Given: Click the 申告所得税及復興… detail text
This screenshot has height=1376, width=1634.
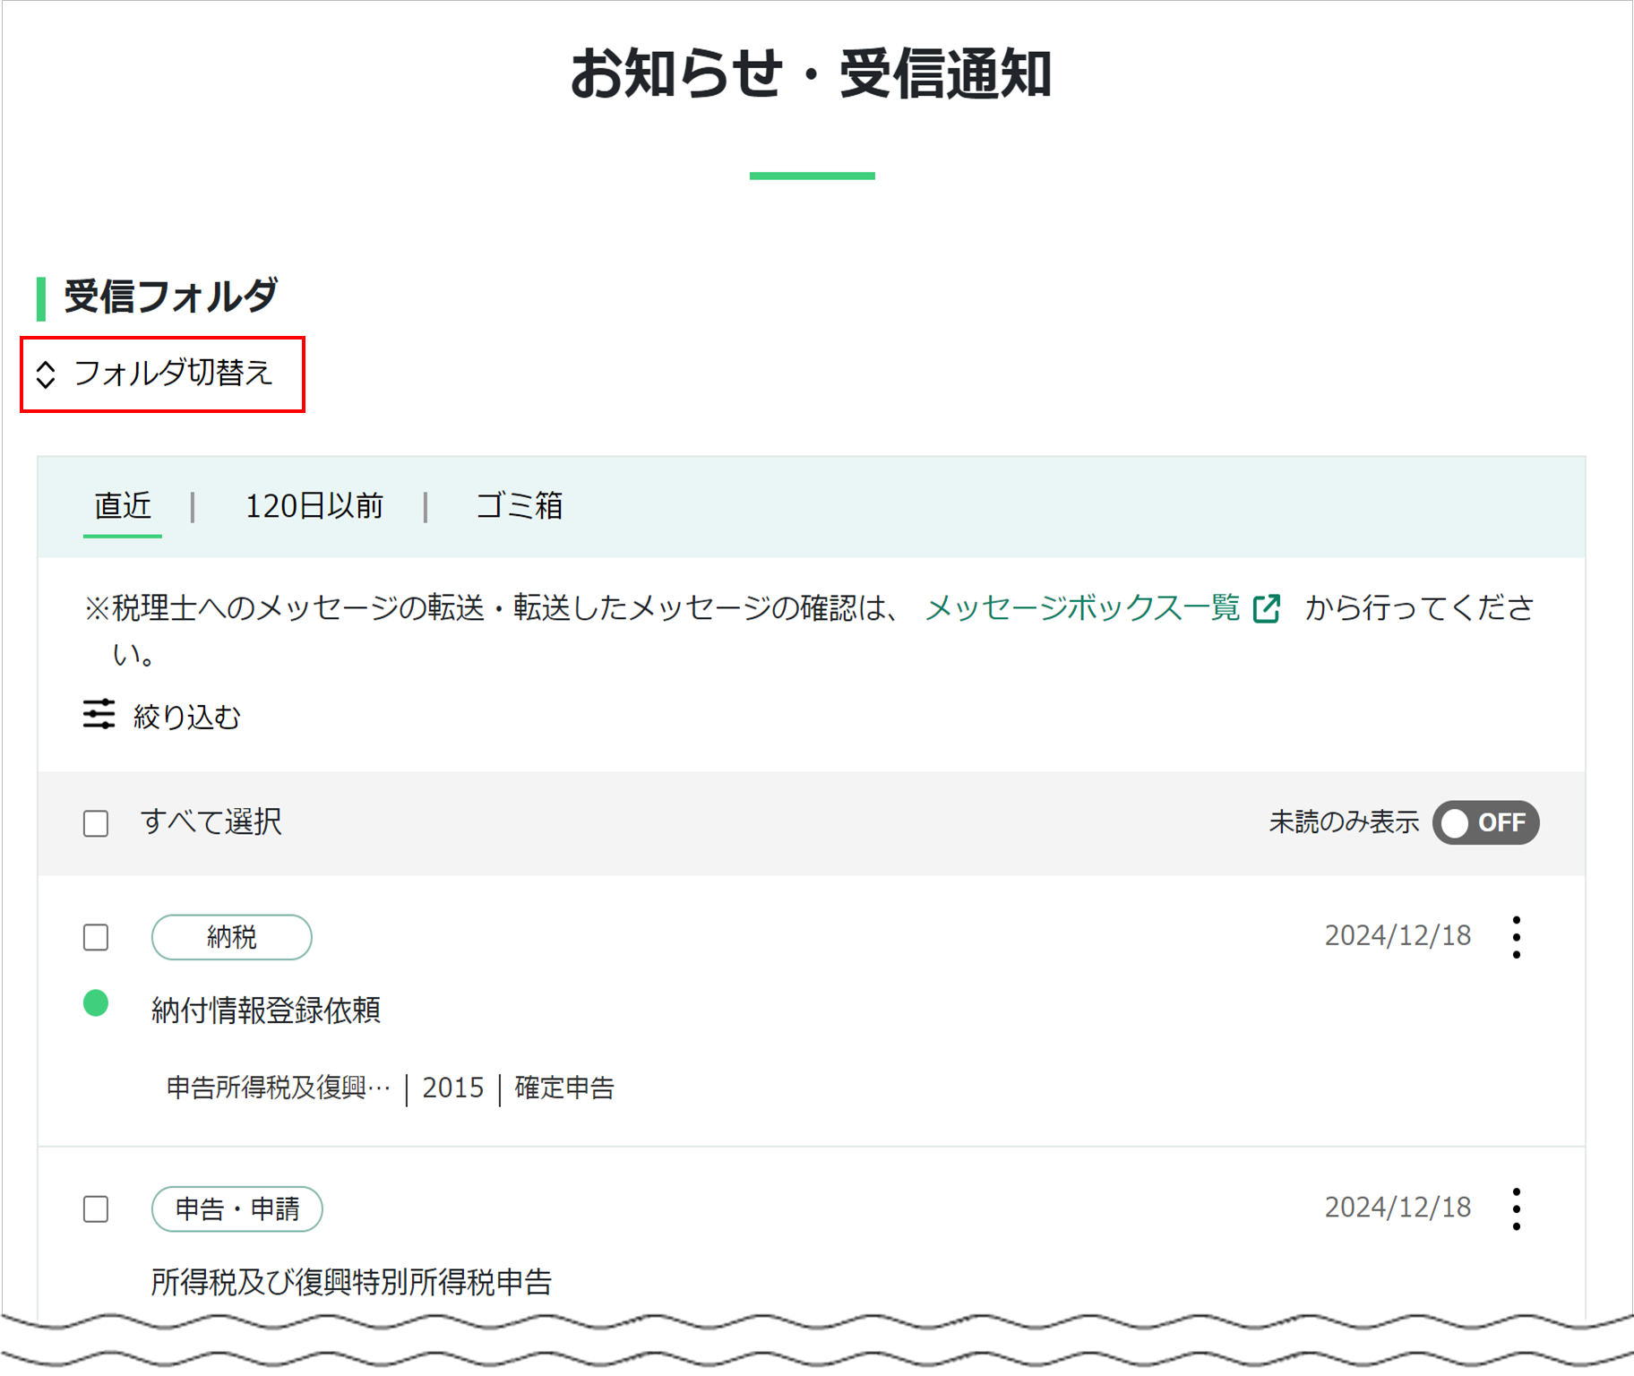Looking at the screenshot, I should tap(279, 1088).
